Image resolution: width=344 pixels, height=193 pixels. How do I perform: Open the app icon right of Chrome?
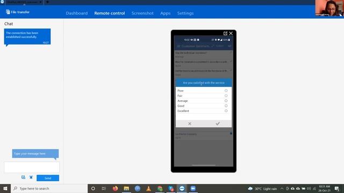coord(171,188)
